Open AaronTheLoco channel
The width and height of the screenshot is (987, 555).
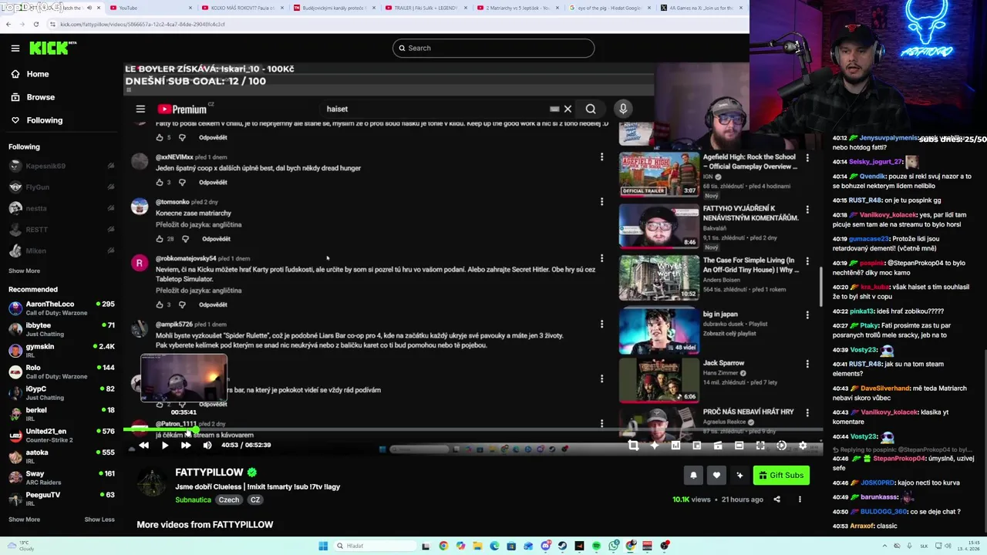pos(60,308)
